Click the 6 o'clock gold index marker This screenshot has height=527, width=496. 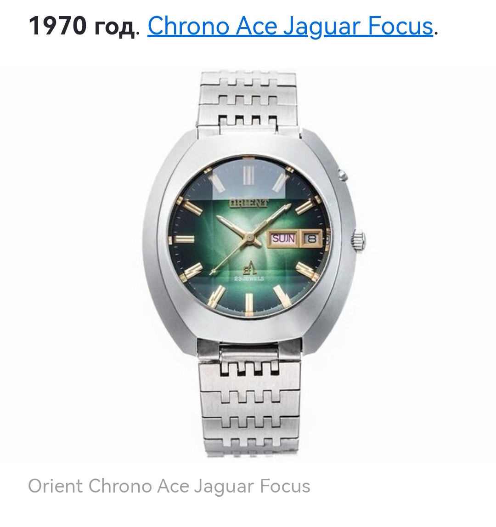click(249, 304)
